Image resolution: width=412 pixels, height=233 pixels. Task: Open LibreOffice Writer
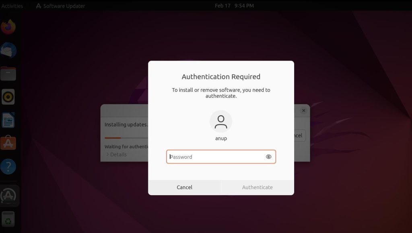coord(8,120)
